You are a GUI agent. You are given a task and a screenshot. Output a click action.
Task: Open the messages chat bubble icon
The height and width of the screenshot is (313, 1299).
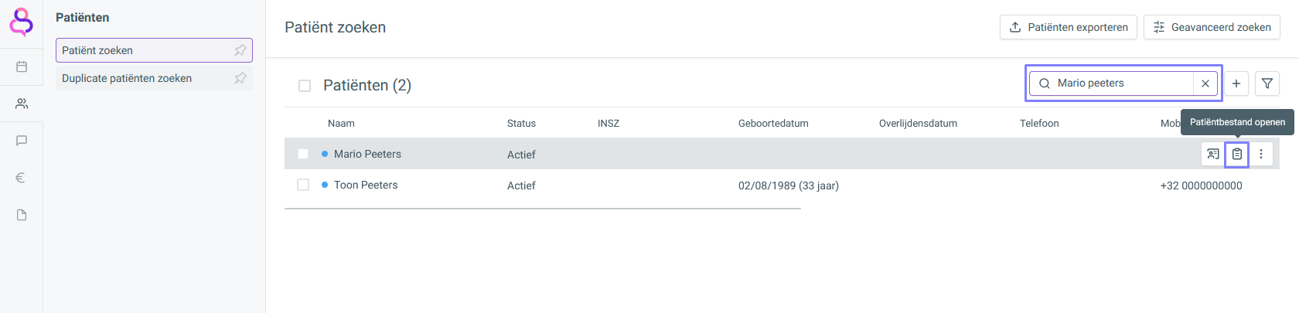[x=22, y=141]
